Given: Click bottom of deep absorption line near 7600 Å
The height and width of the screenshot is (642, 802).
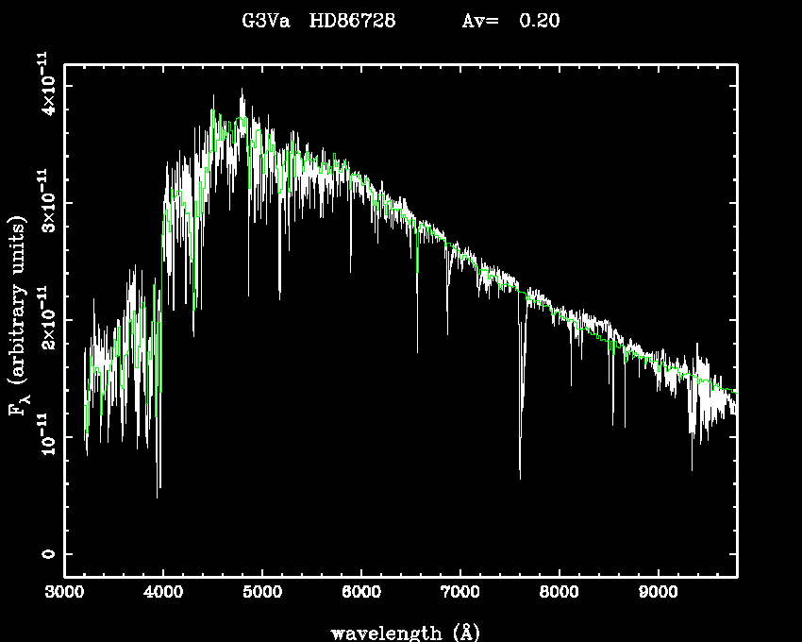Looking at the screenshot, I should (x=520, y=478).
